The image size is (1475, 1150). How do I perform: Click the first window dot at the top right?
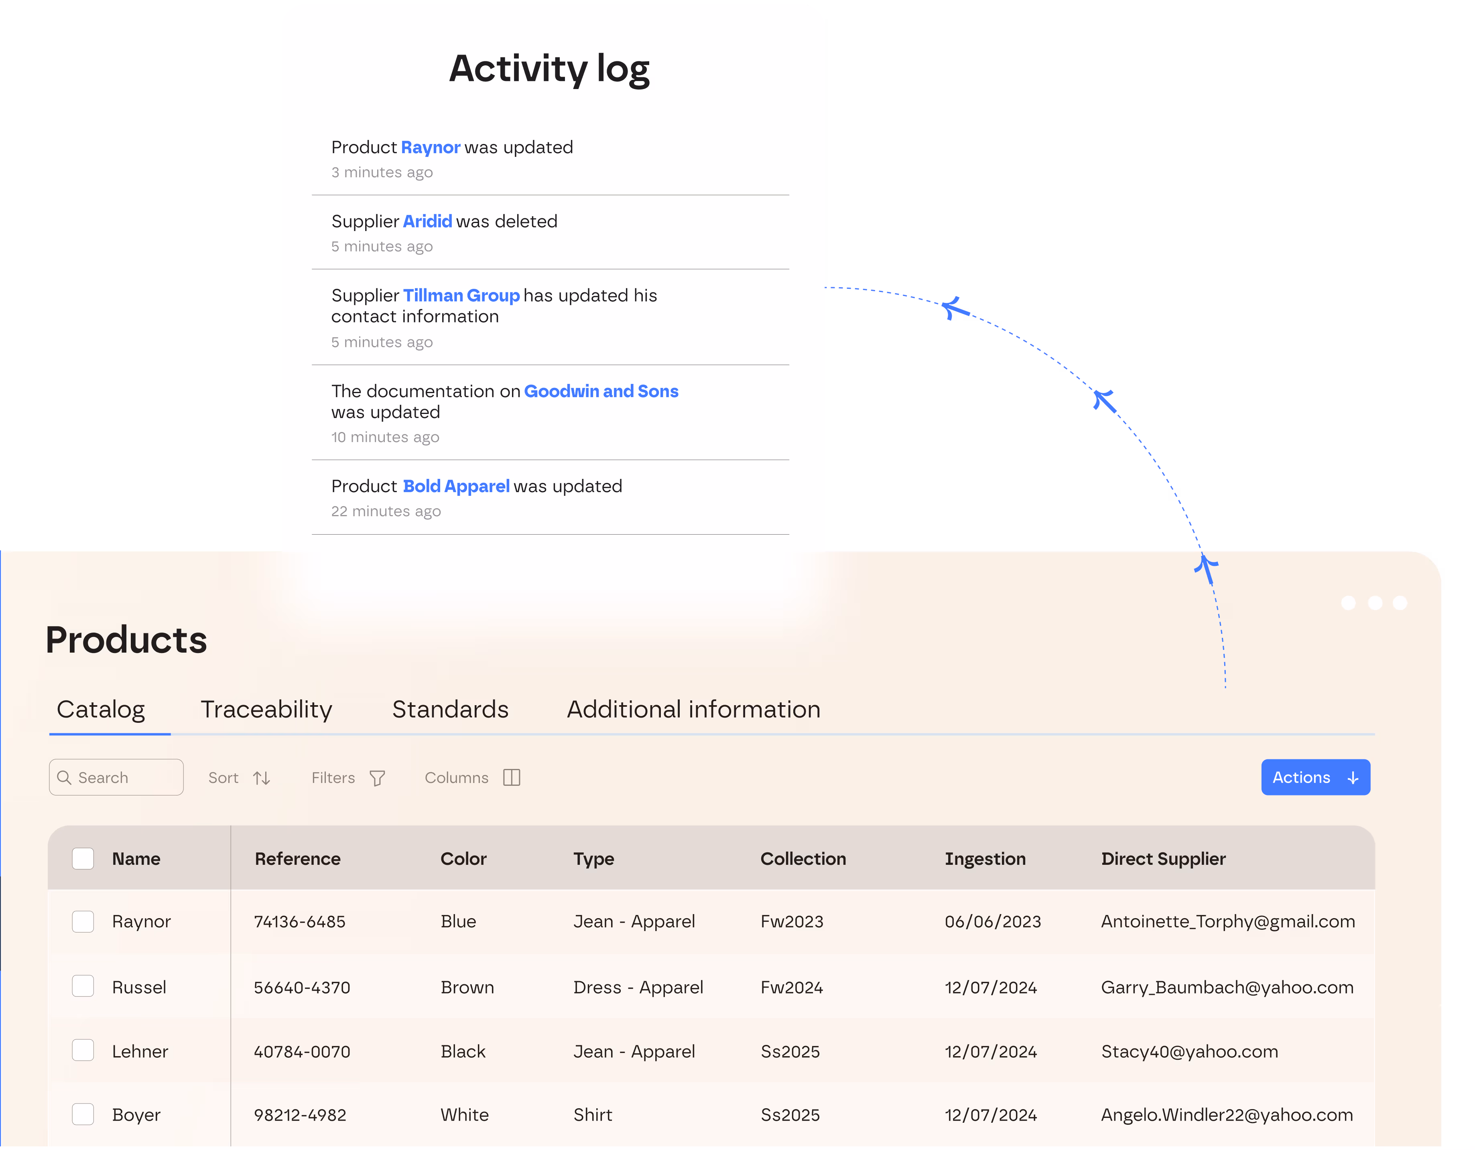click(x=1348, y=603)
